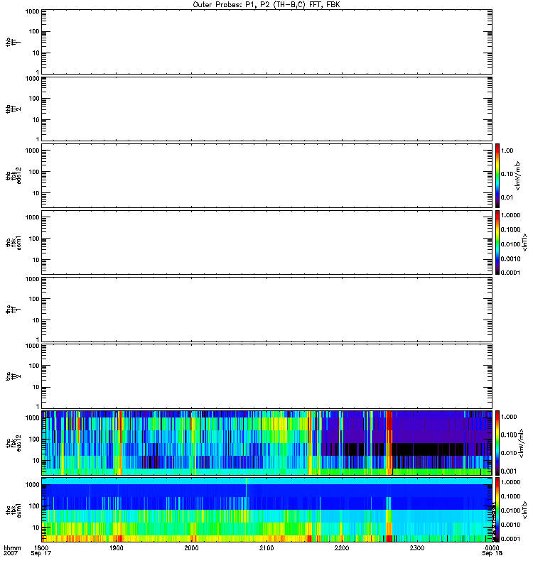Click the '2200' time axis label
This screenshot has width=533, height=568.
click(x=342, y=547)
